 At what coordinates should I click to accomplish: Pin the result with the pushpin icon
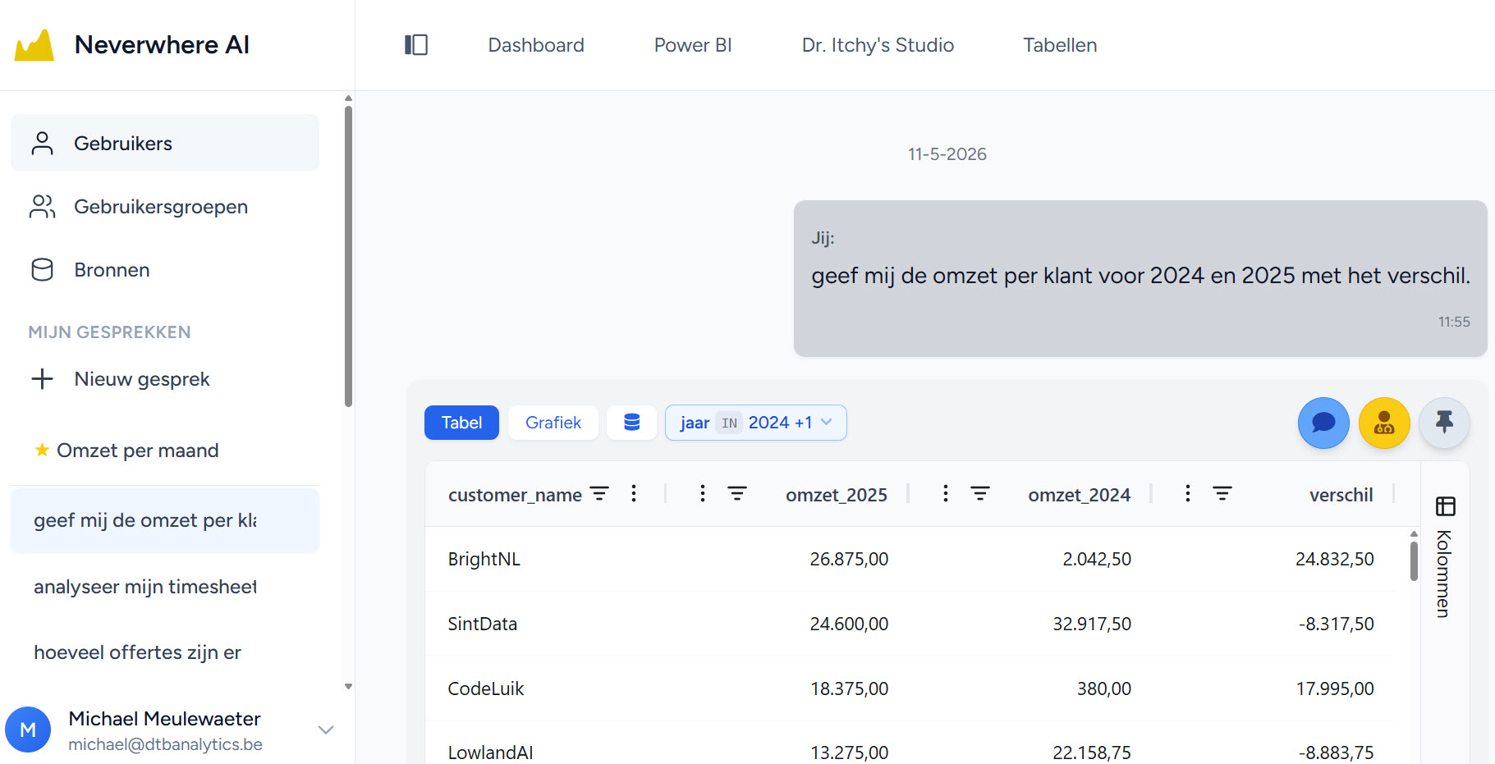click(x=1444, y=423)
